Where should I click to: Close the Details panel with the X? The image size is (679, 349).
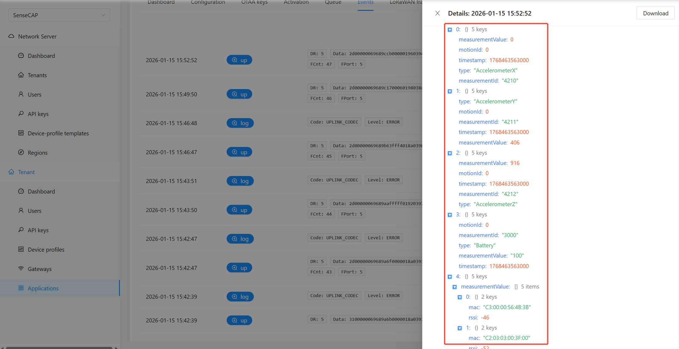[x=437, y=13]
